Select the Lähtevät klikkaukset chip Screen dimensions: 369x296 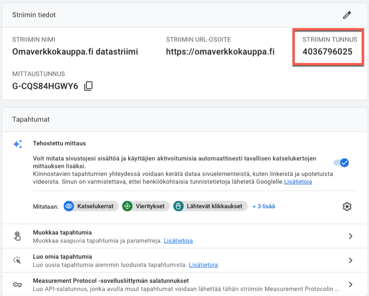point(211,206)
